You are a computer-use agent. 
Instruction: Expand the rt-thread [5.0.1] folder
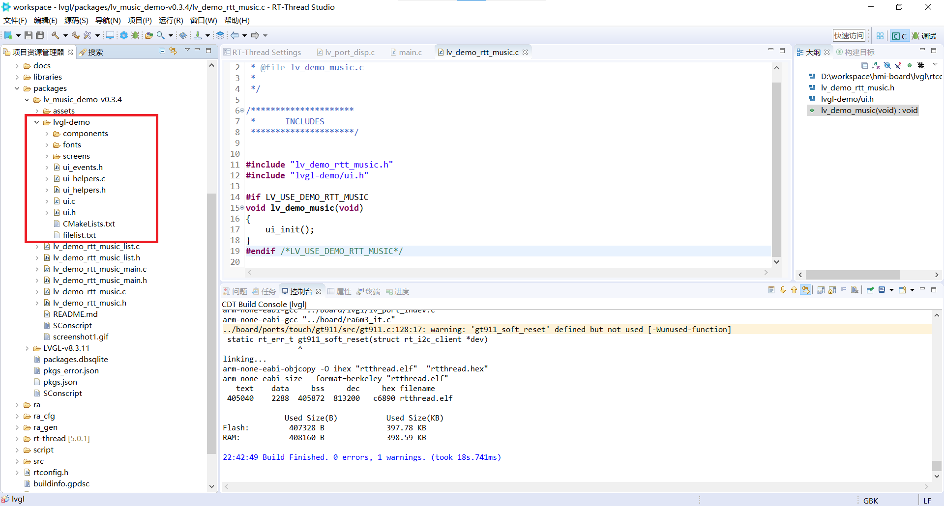click(x=17, y=439)
